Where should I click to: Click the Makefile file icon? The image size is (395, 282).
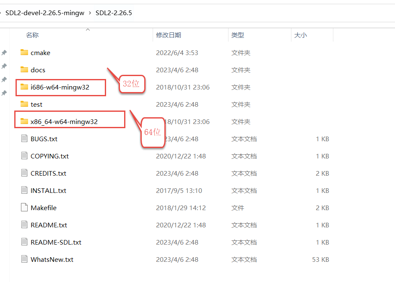coord(24,207)
